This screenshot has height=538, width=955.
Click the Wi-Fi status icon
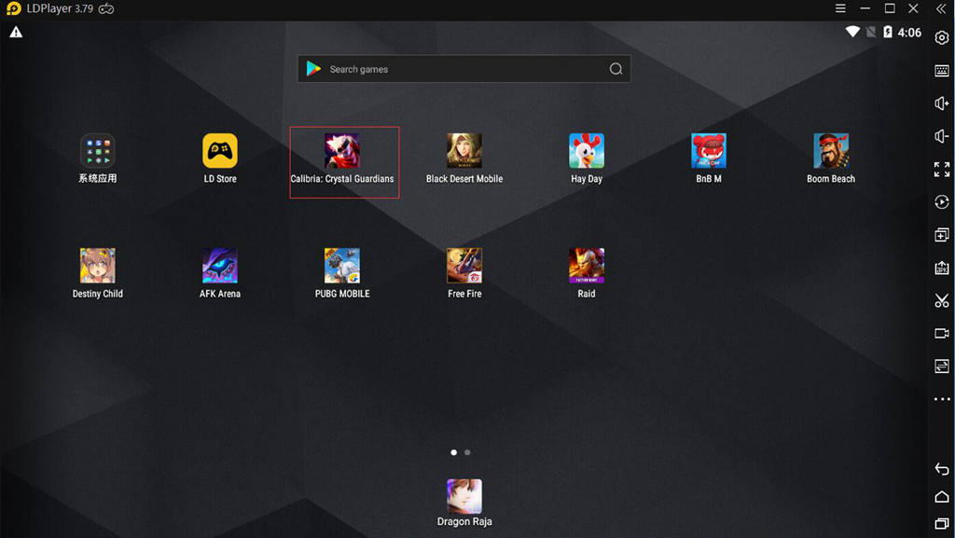[852, 32]
